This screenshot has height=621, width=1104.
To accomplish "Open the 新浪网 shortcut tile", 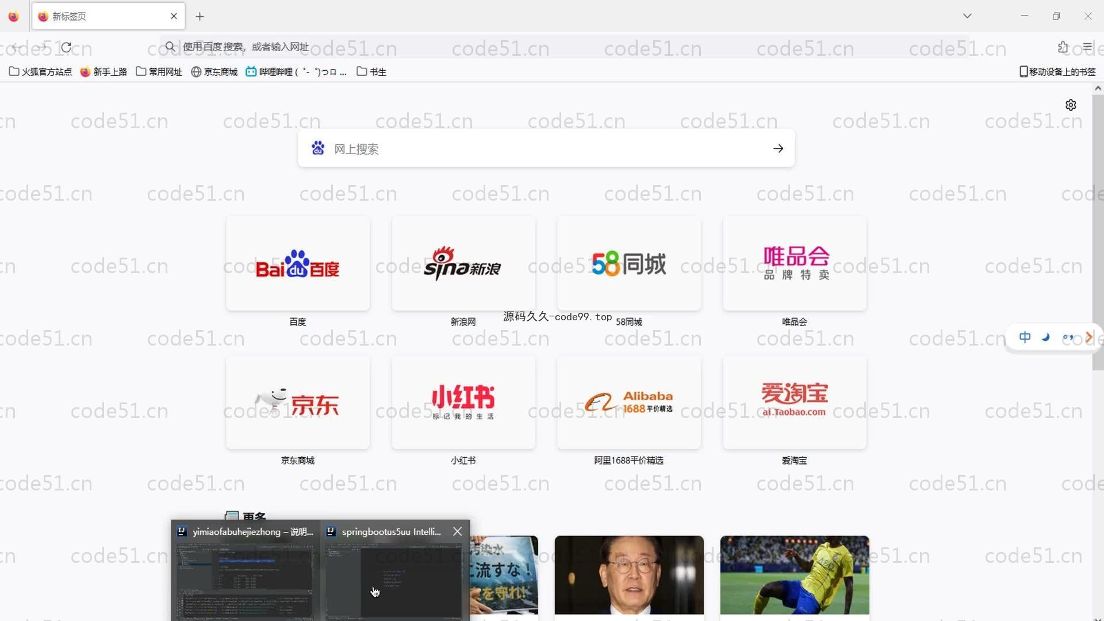I will (x=463, y=264).
